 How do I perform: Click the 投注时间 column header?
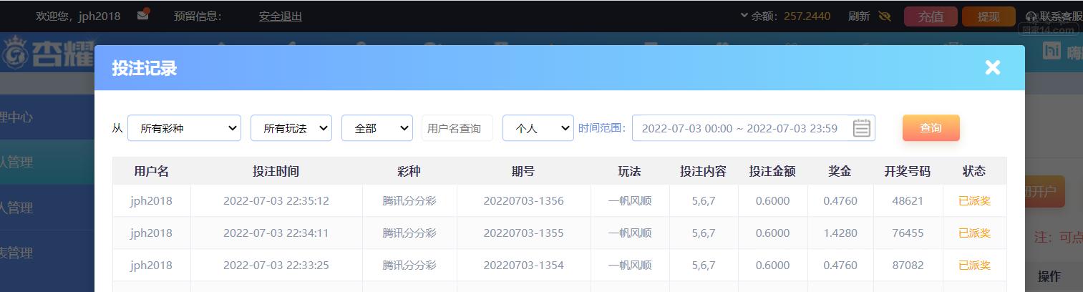[276, 171]
